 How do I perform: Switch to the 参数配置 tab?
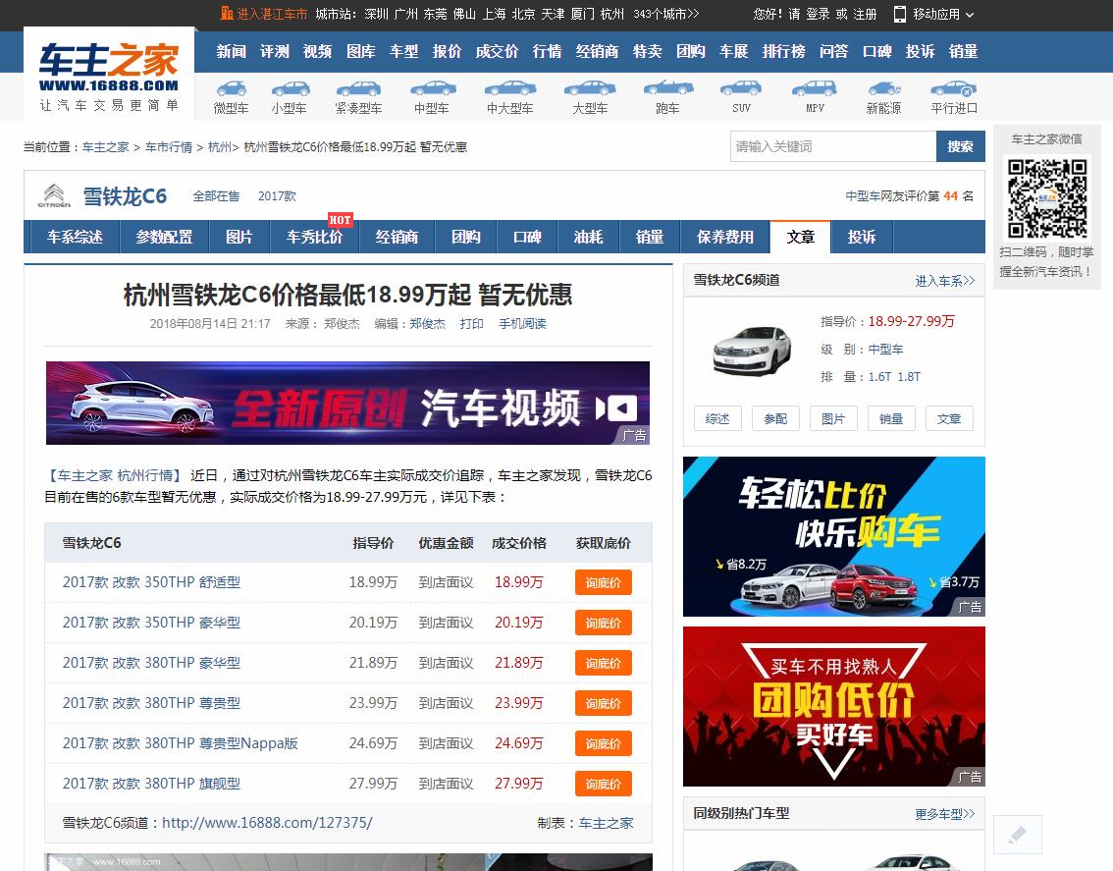click(164, 237)
